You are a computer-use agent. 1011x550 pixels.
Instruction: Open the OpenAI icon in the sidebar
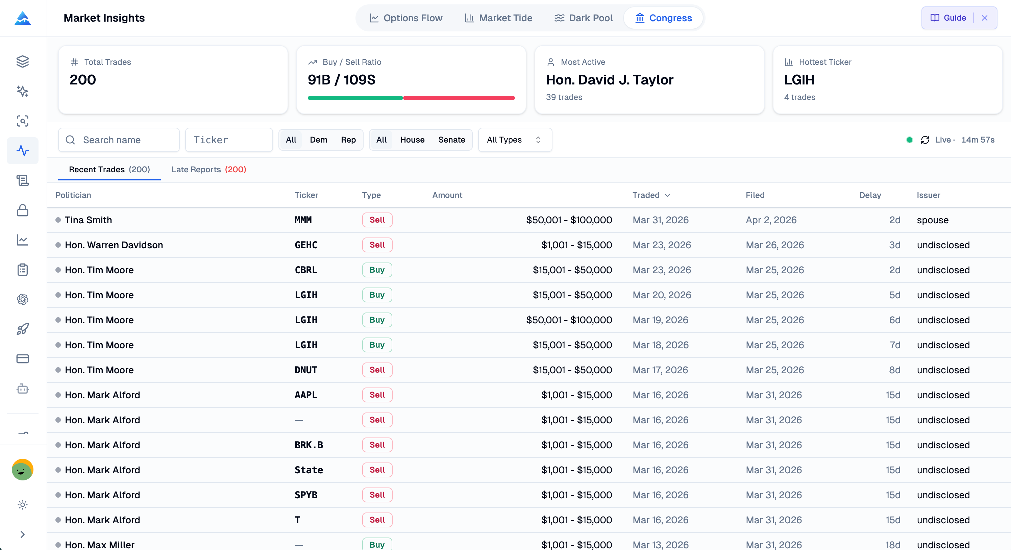(22, 299)
